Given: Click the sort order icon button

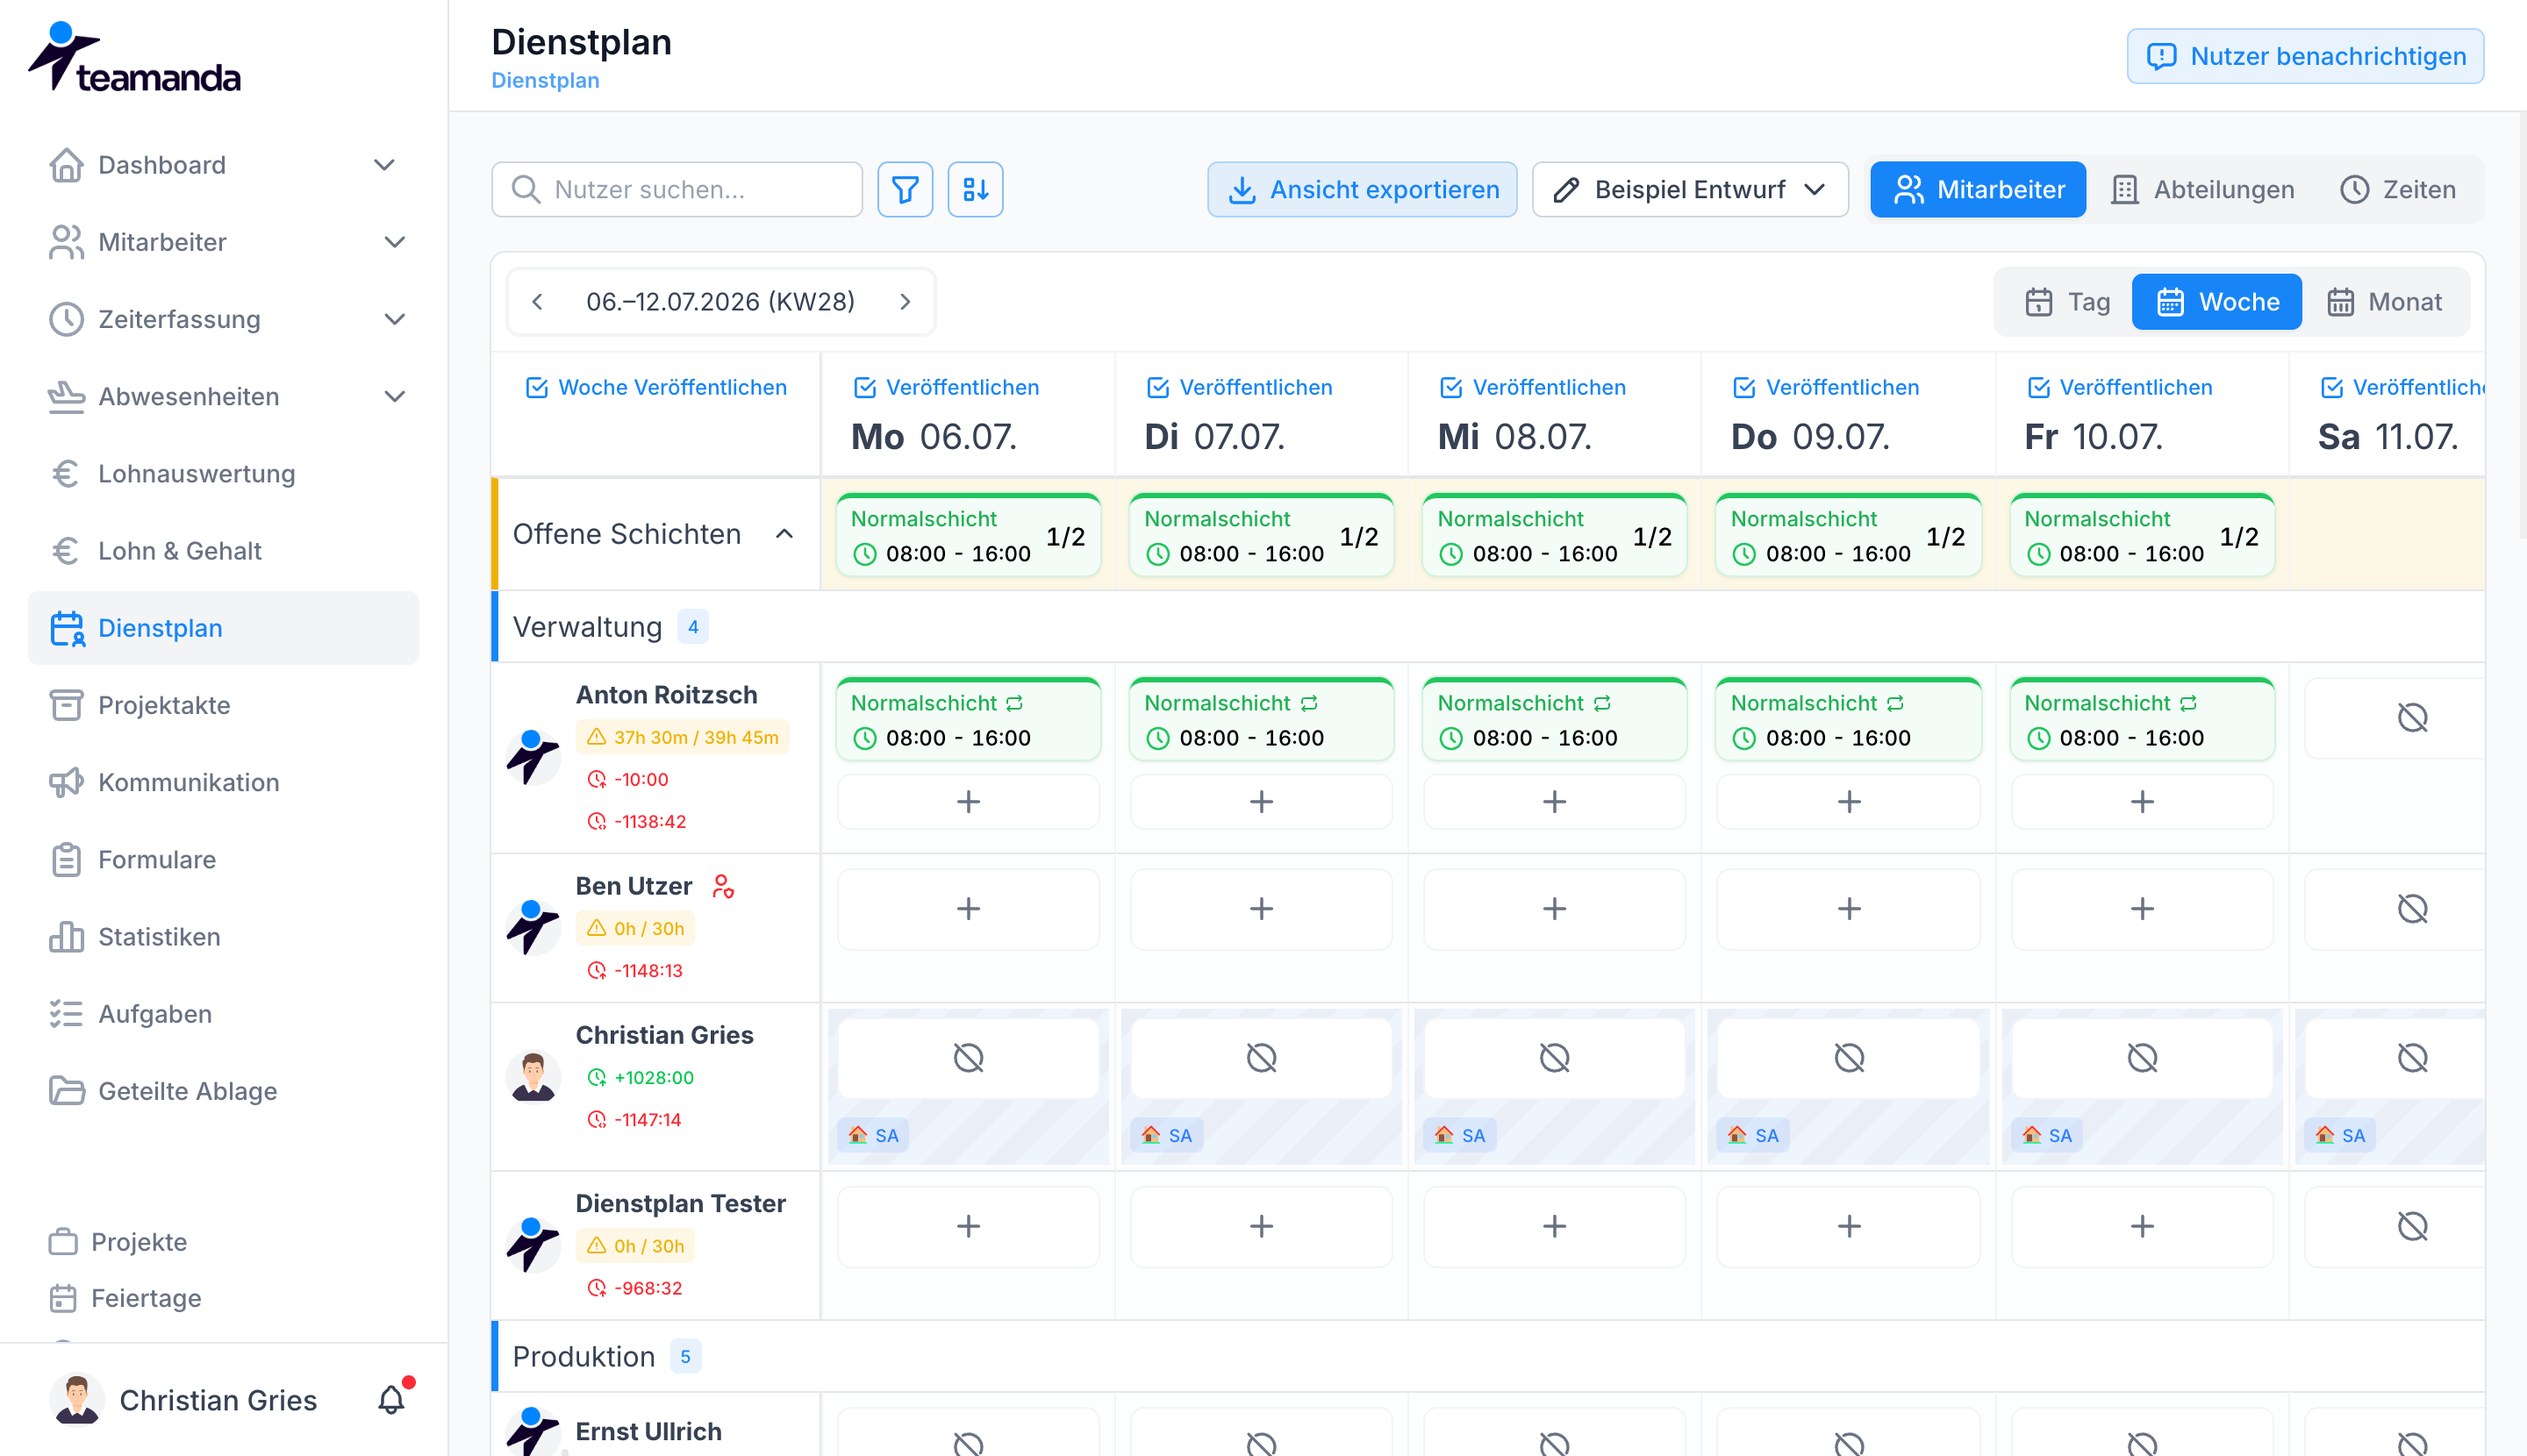Looking at the screenshot, I should coord(974,189).
